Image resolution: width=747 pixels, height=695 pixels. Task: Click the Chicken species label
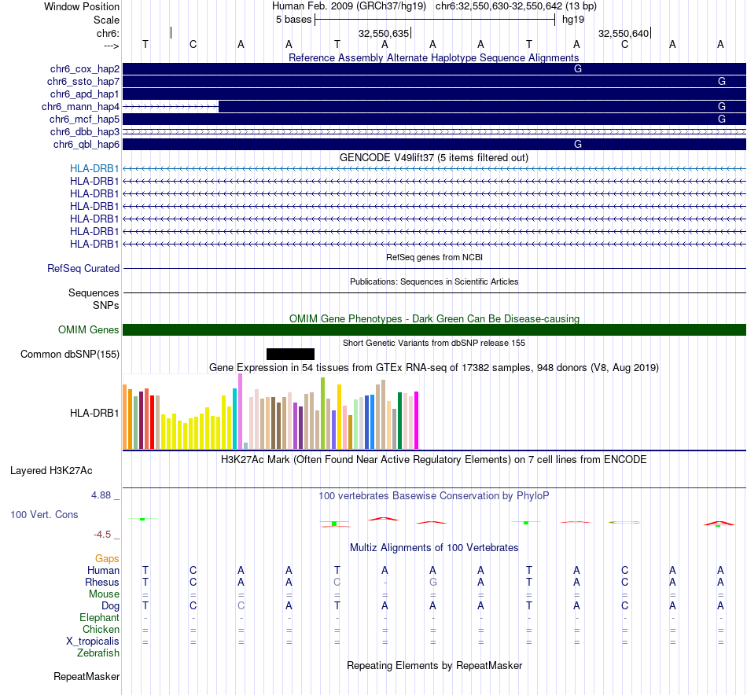[x=101, y=629]
